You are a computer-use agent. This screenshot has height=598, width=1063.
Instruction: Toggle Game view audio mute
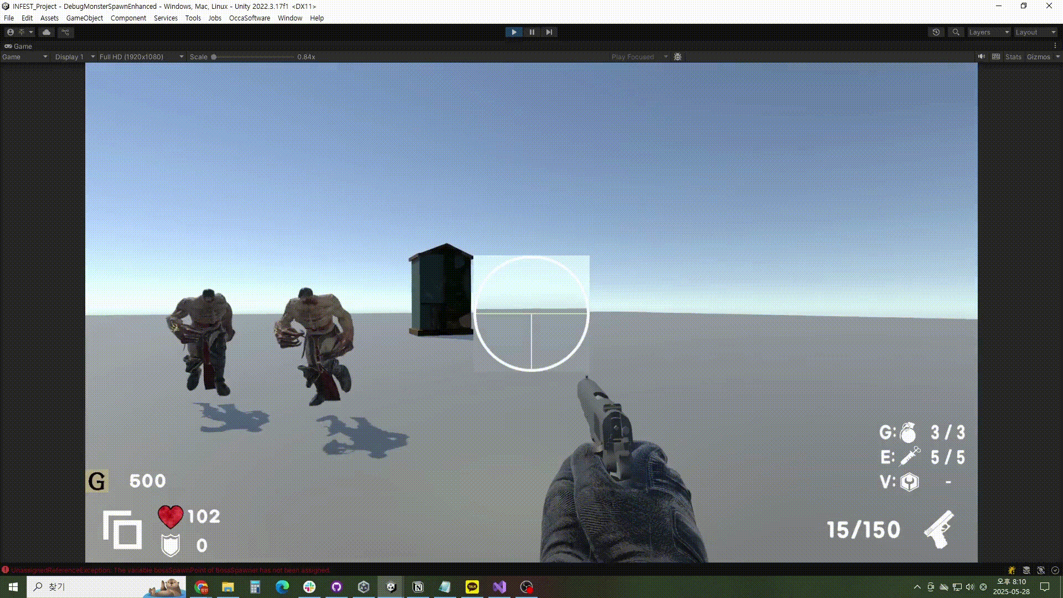click(x=981, y=56)
